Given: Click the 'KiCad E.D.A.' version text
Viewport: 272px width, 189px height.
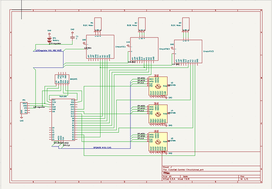Looking at the screenshot, I should click(176, 179).
